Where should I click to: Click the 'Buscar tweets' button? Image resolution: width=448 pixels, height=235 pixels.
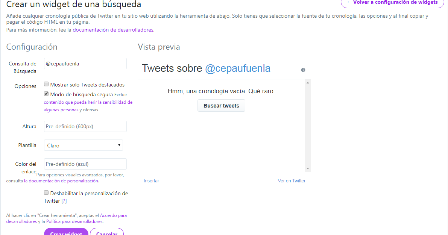coord(221,106)
